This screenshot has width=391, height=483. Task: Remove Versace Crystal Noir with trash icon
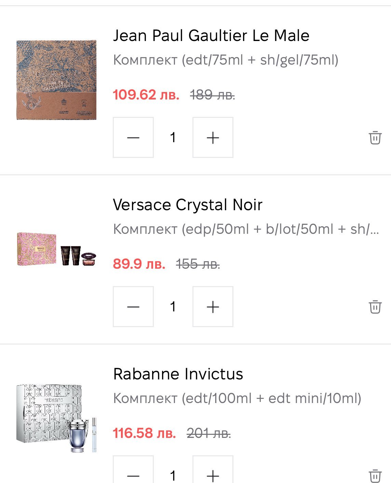[x=375, y=307]
